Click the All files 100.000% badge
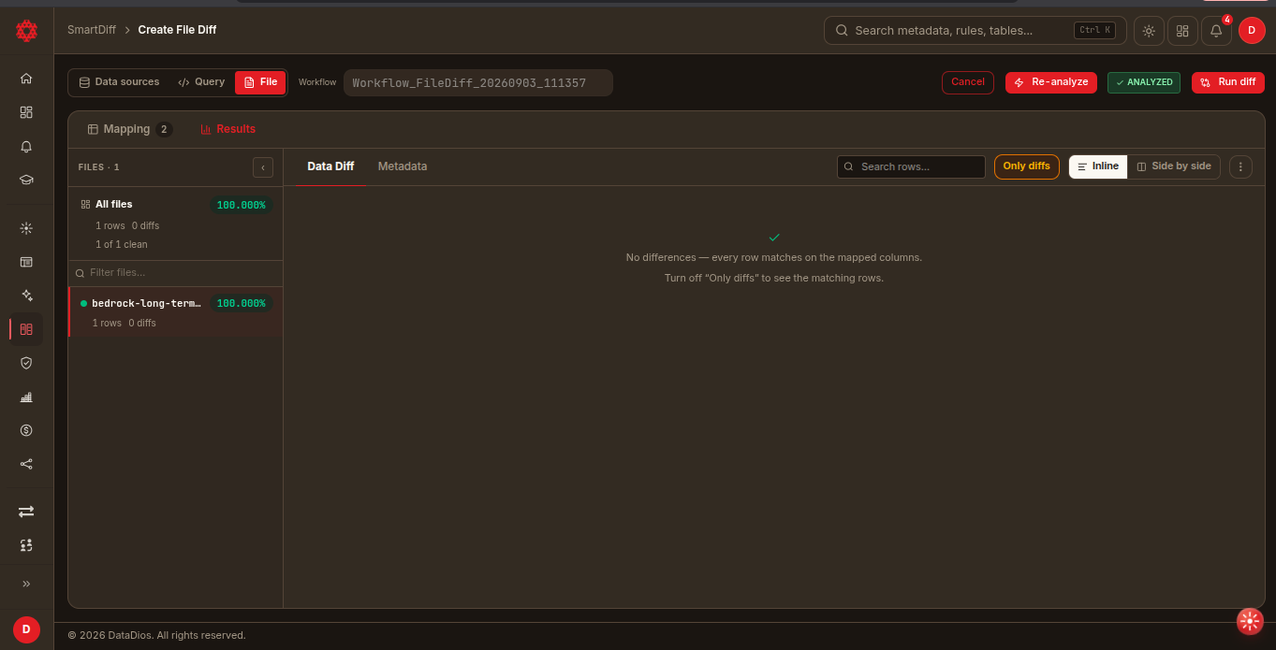Viewport: 1276px width, 650px height. coord(242,205)
